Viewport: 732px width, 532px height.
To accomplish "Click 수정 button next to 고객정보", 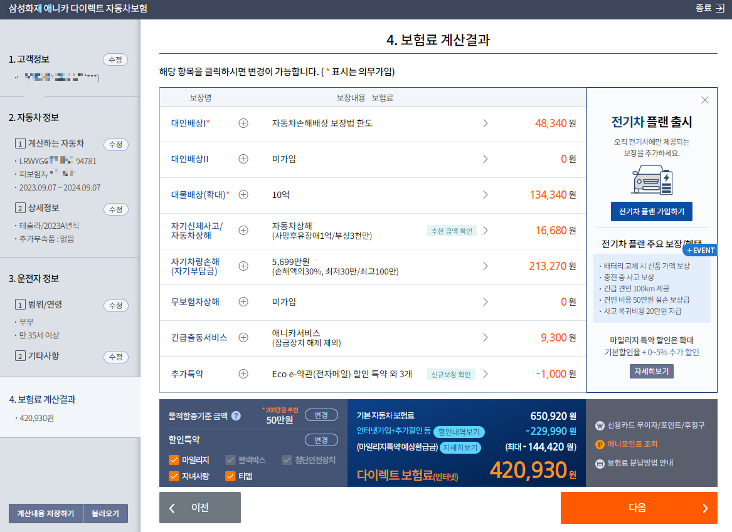I will click(115, 60).
